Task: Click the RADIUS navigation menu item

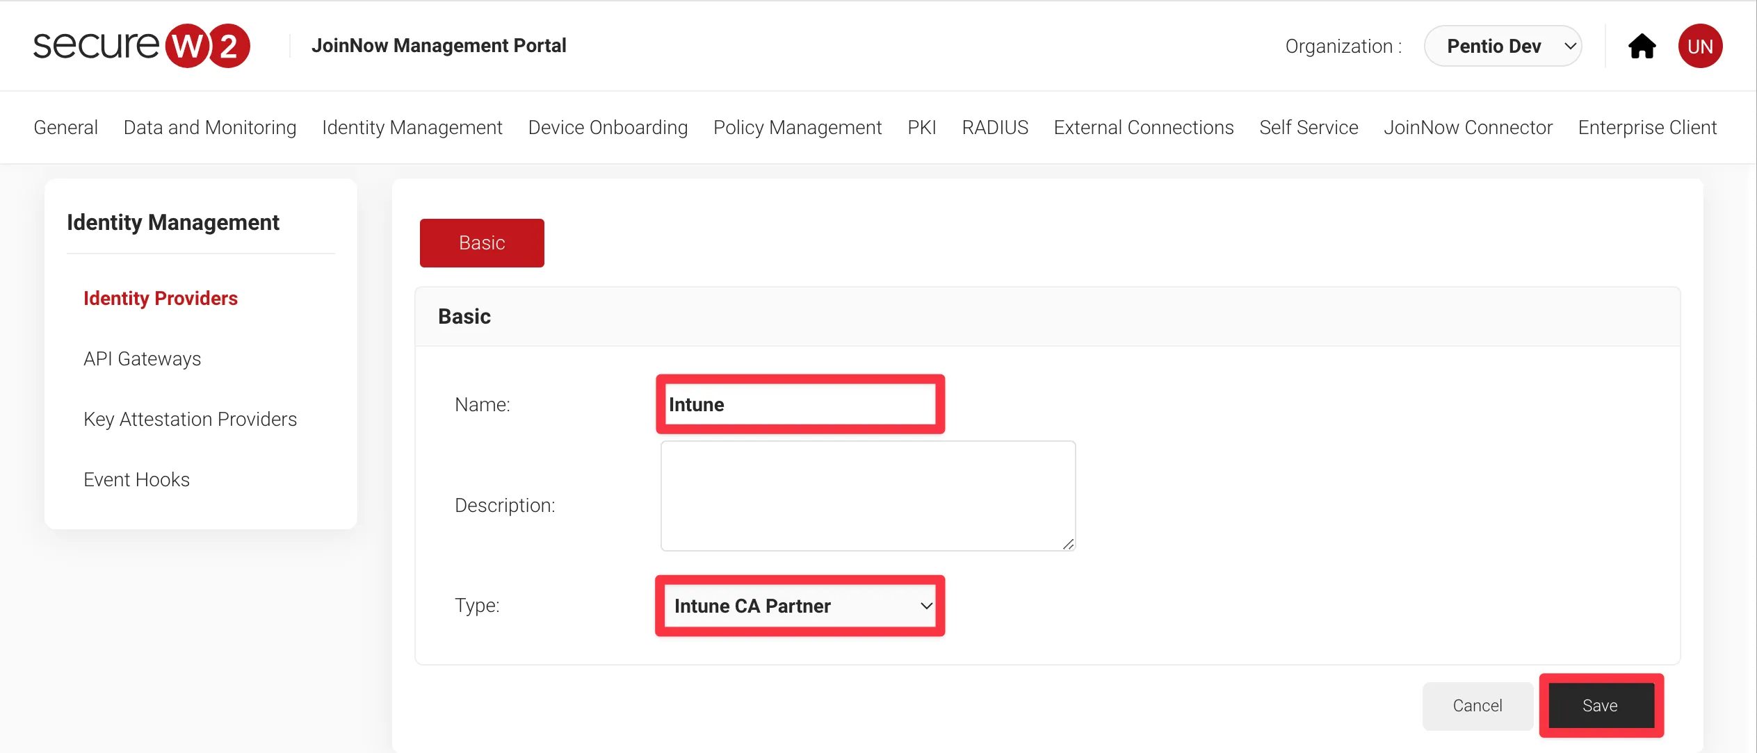Action: pyautogui.click(x=995, y=126)
